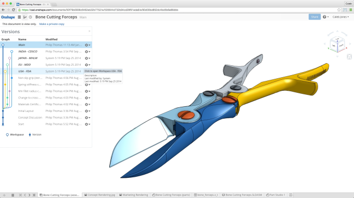The image size is (354, 198).
Task: Click the view cube Front face
Action: pos(341,45)
